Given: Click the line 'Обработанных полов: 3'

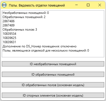Looking at the screenshot, I should click(20, 30).
